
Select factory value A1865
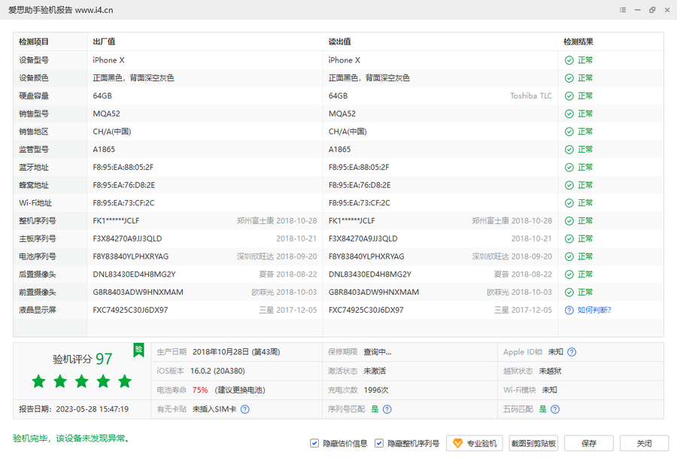[x=104, y=150]
